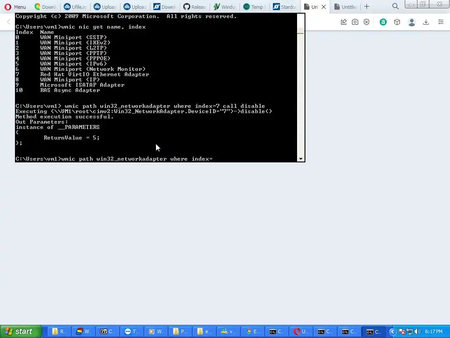Switch to the Temp tab
Image resolution: width=450 pixels, height=338 pixels.
[x=254, y=7]
